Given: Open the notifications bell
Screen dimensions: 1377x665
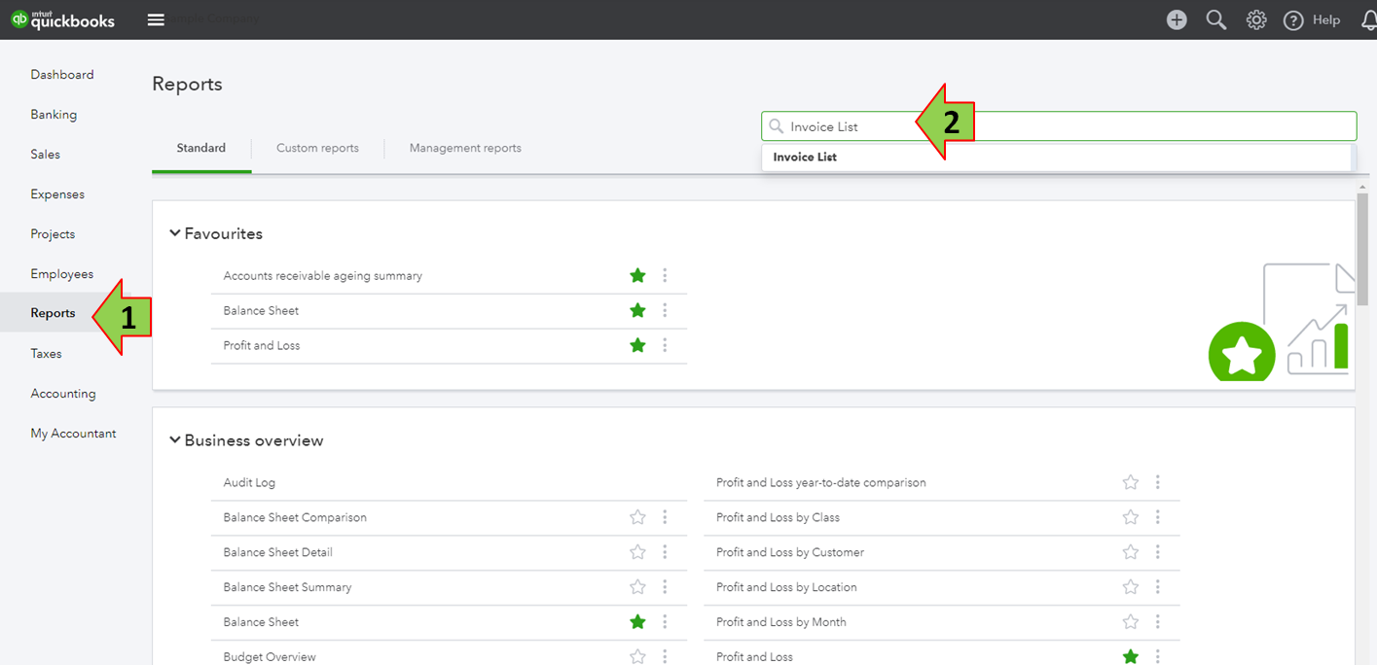Looking at the screenshot, I should click(1367, 18).
